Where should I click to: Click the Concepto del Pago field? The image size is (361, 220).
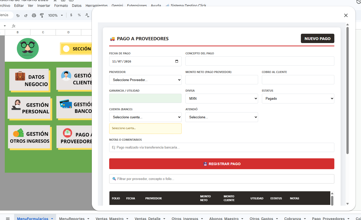(260, 61)
